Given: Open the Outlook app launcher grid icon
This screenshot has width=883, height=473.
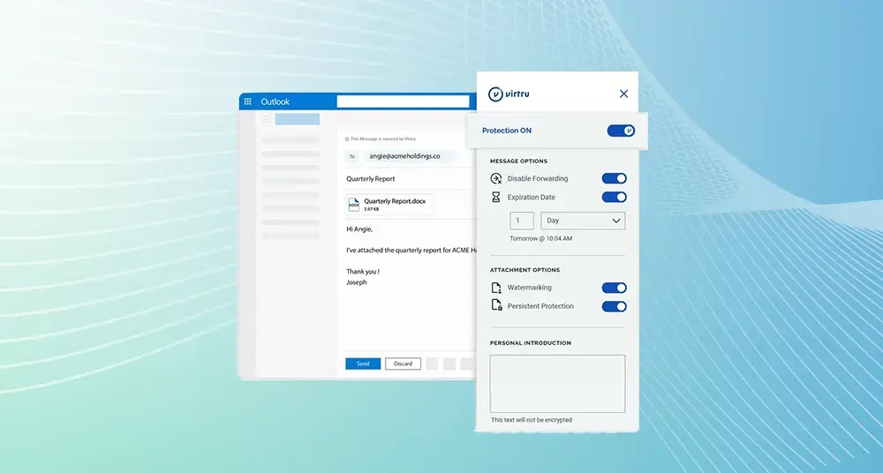Looking at the screenshot, I should click(248, 101).
